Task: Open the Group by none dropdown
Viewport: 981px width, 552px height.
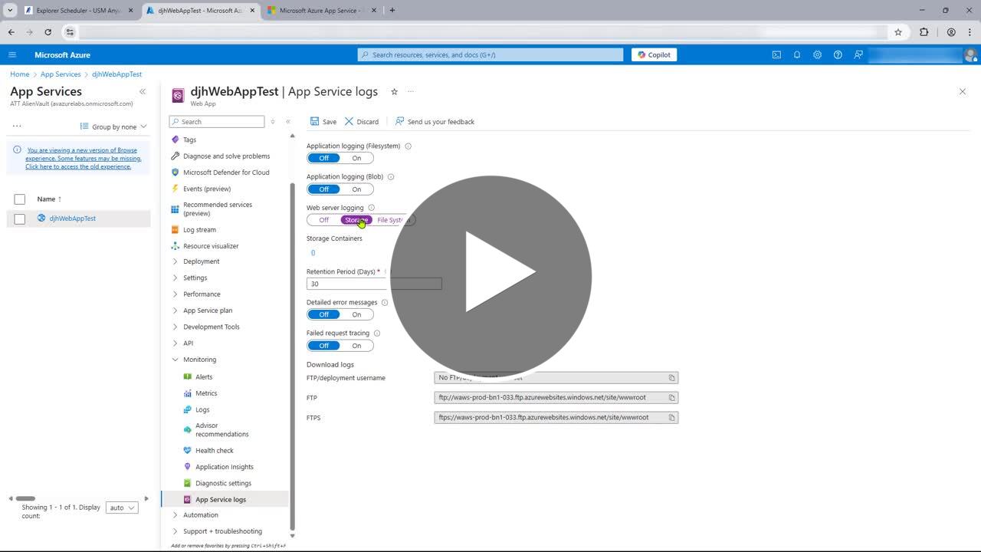Action: coord(113,127)
